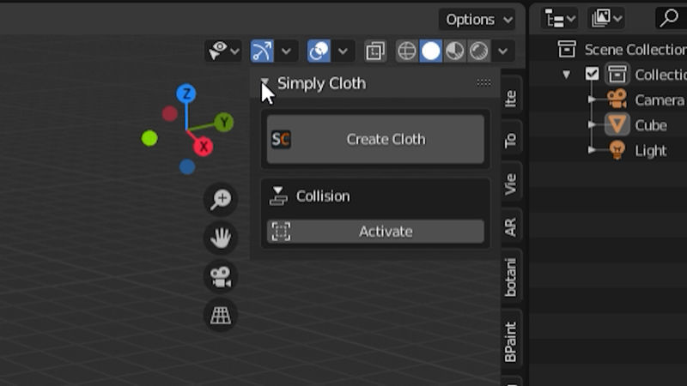Image resolution: width=687 pixels, height=386 pixels.
Task: Click the Camera object icon
Action: pos(617,99)
